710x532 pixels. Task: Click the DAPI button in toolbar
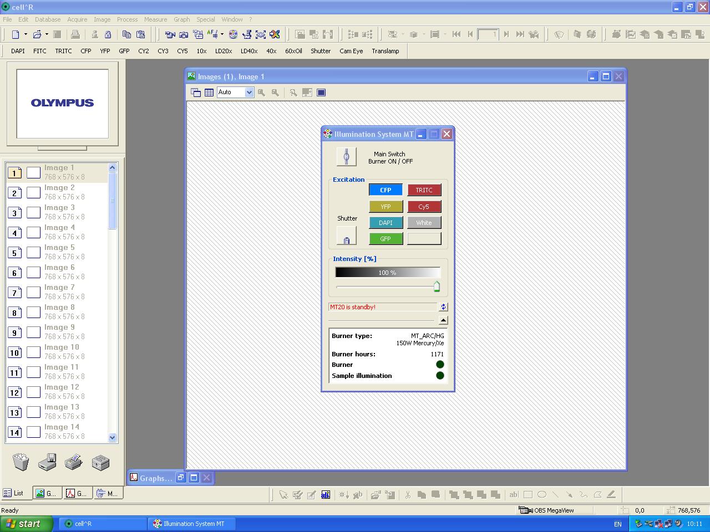[18, 51]
